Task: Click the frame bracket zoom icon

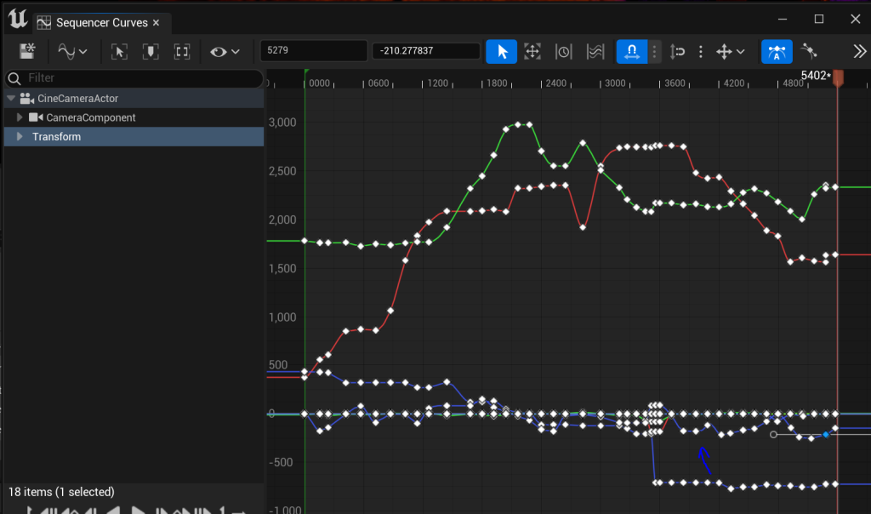Action: [182, 51]
